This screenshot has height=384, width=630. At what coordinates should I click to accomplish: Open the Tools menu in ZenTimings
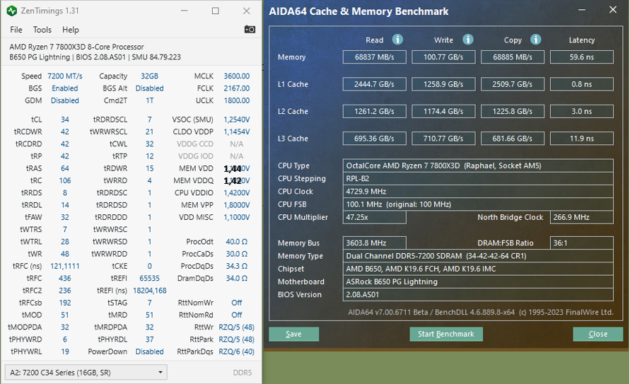click(x=42, y=30)
